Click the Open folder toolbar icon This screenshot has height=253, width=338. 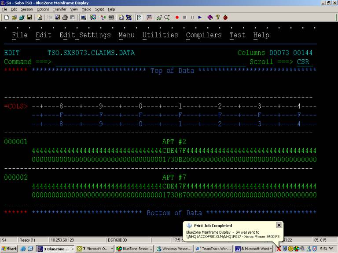14,18
